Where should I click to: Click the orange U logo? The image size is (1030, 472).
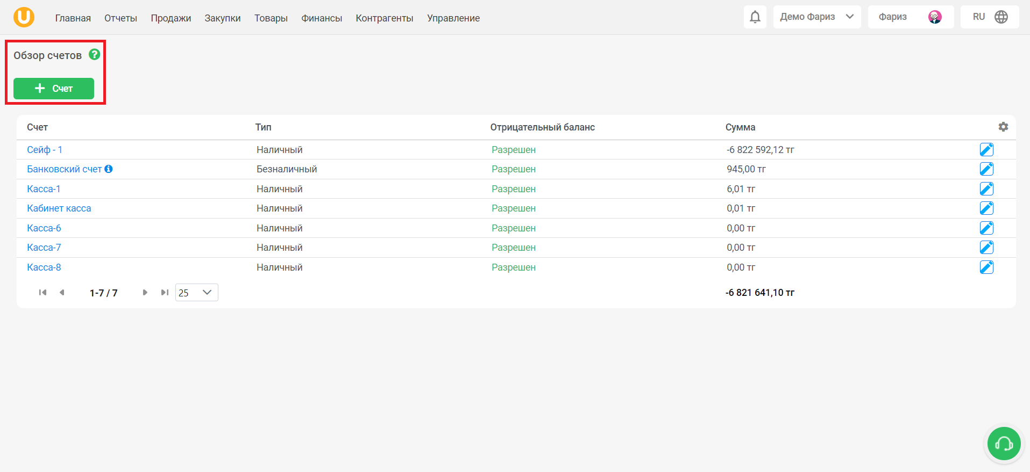(24, 17)
